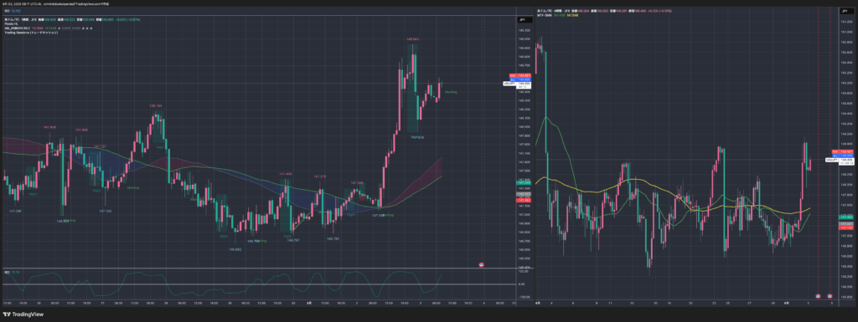Open the first economic event flag on right chart

point(818,296)
